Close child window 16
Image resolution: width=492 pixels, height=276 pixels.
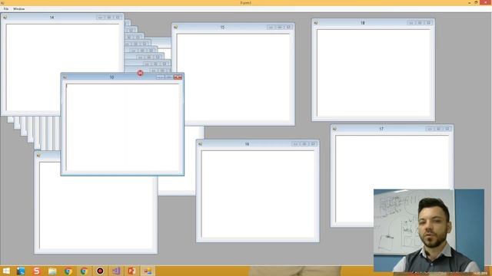click(x=313, y=144)
